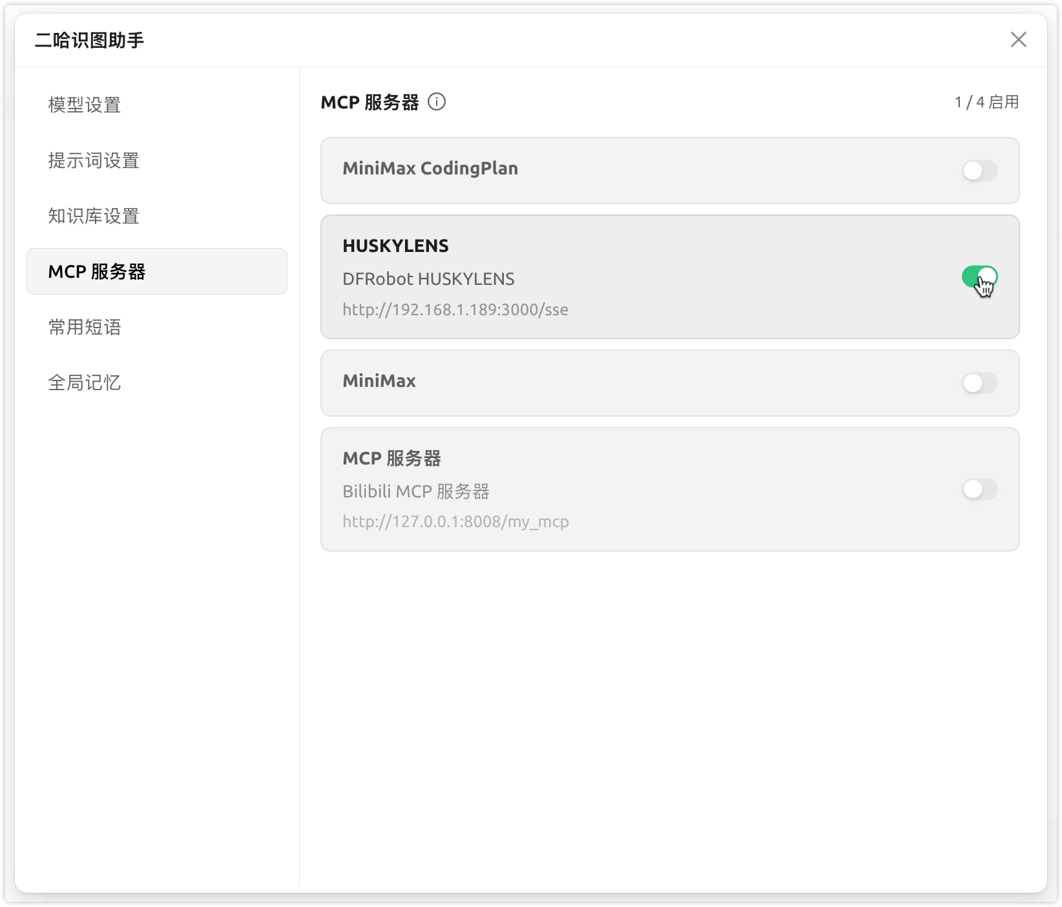Close the 二哈识图助手 settings dialog
1062x907 pixels.
1018,40
